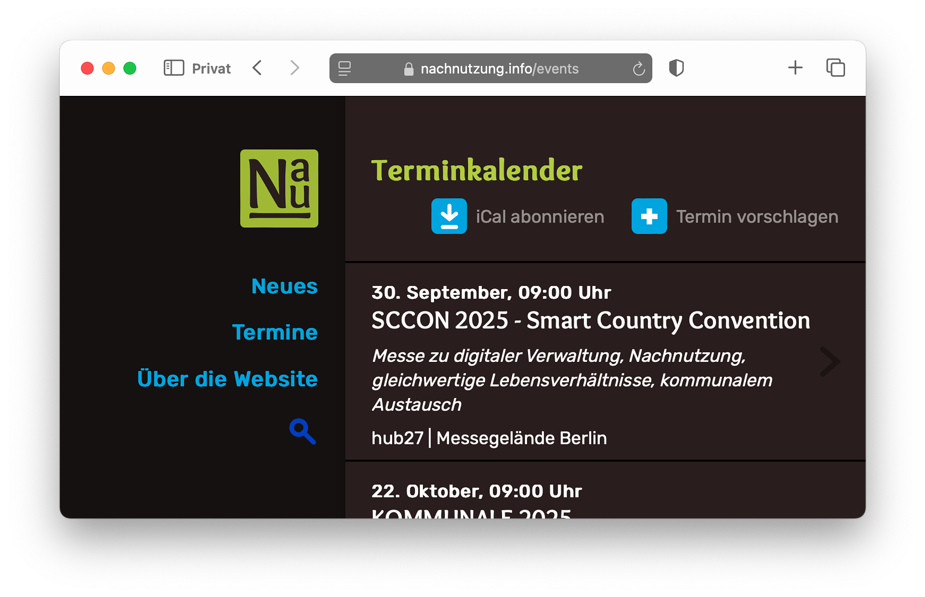Select the Termine navigation item

(x=275, y=332)
